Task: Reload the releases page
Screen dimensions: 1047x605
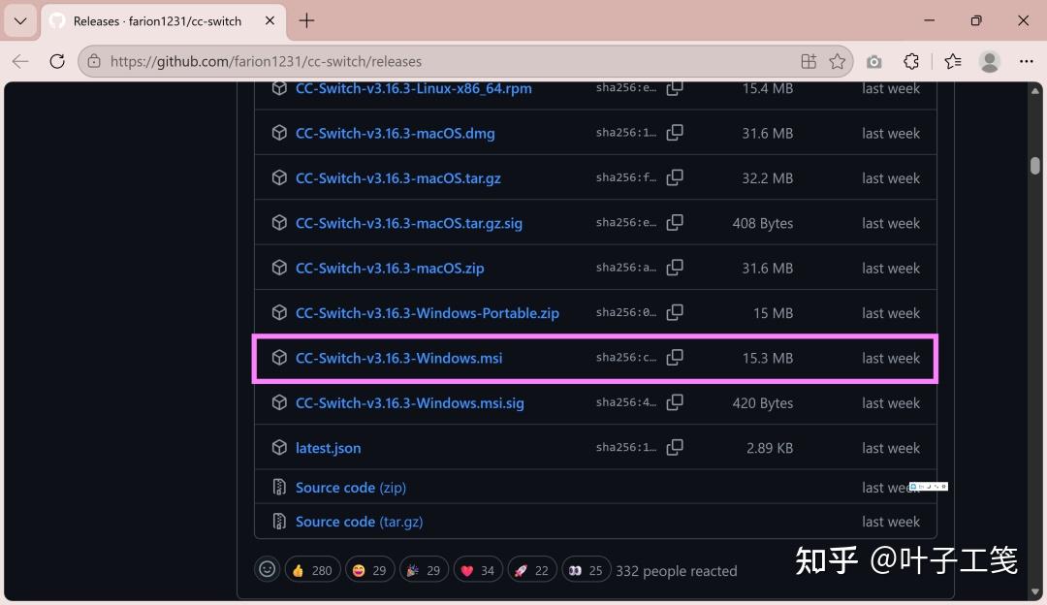Action: click(57, 61)
